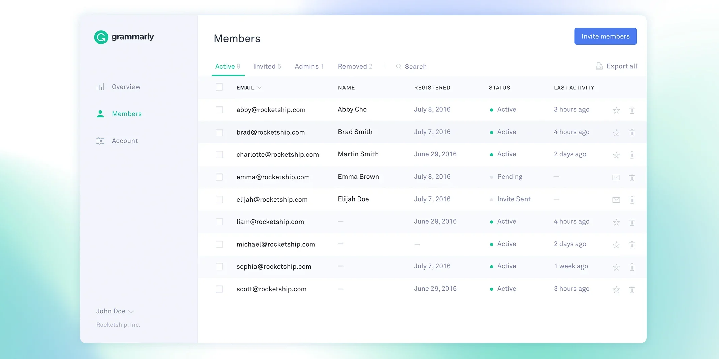
Task: Switch to the Active tab
Action: pos(228,66)
